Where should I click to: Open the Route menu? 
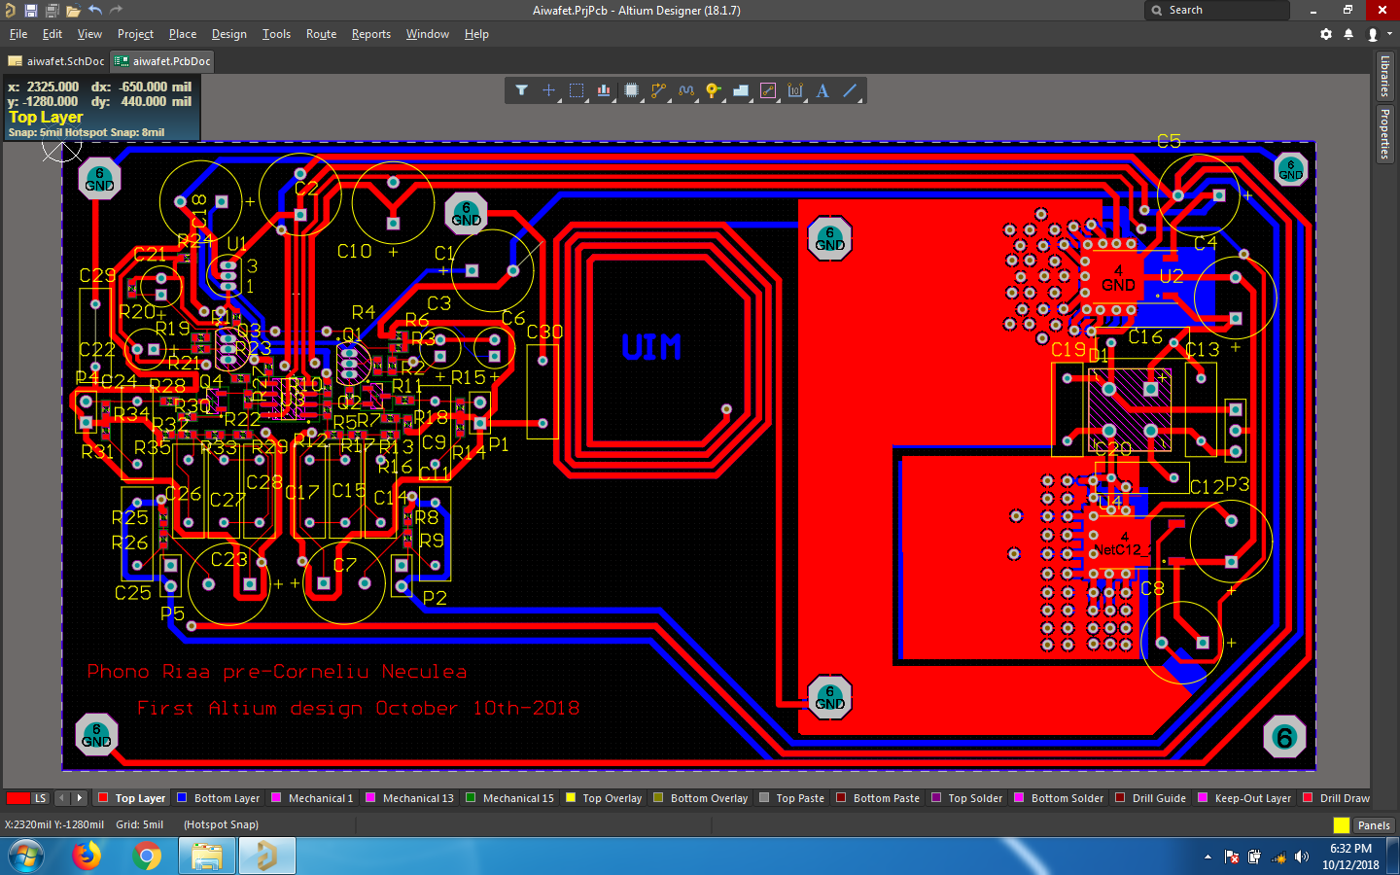pyautogui.click(x=322, y=34)
